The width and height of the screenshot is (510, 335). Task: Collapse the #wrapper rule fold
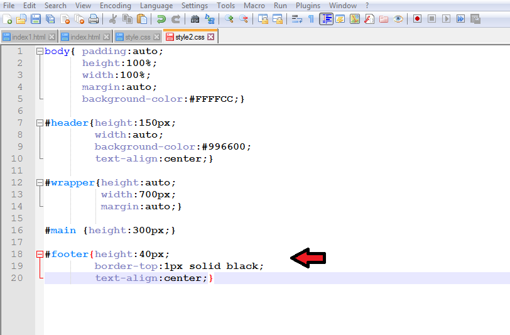40,183
